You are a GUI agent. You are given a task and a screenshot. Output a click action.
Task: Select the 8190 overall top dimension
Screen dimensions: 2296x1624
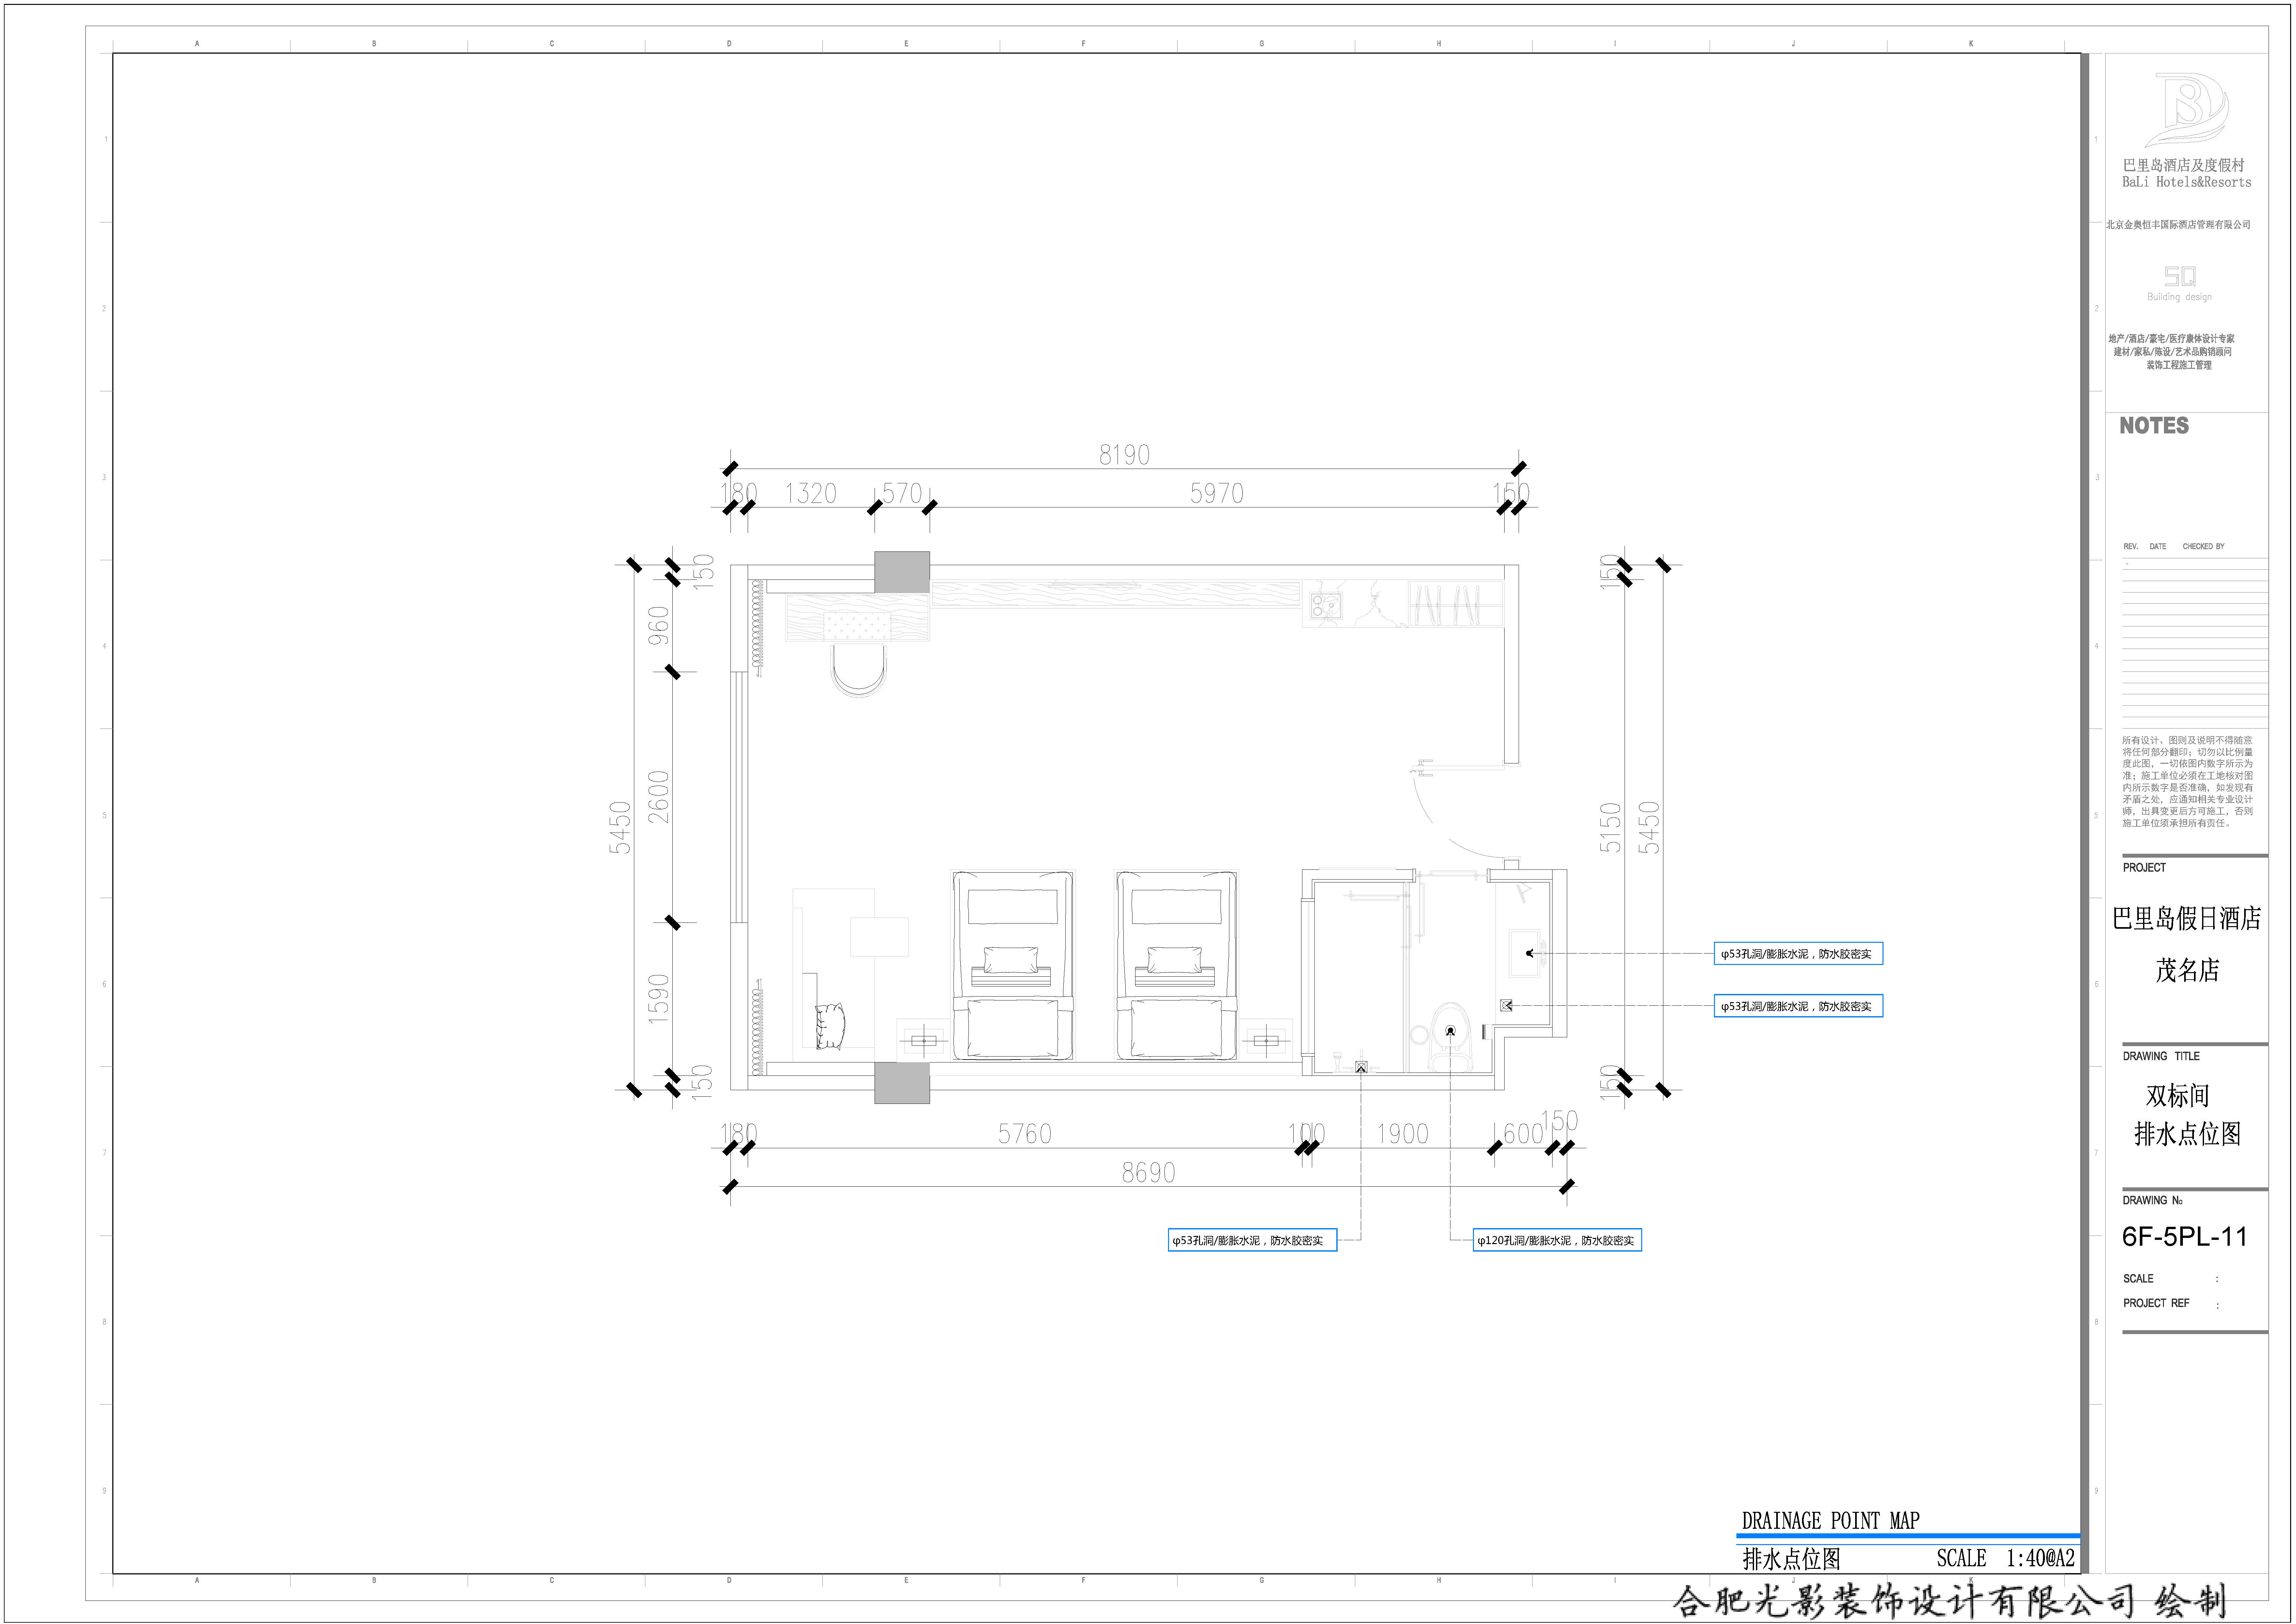click(x=1124, y=455)
